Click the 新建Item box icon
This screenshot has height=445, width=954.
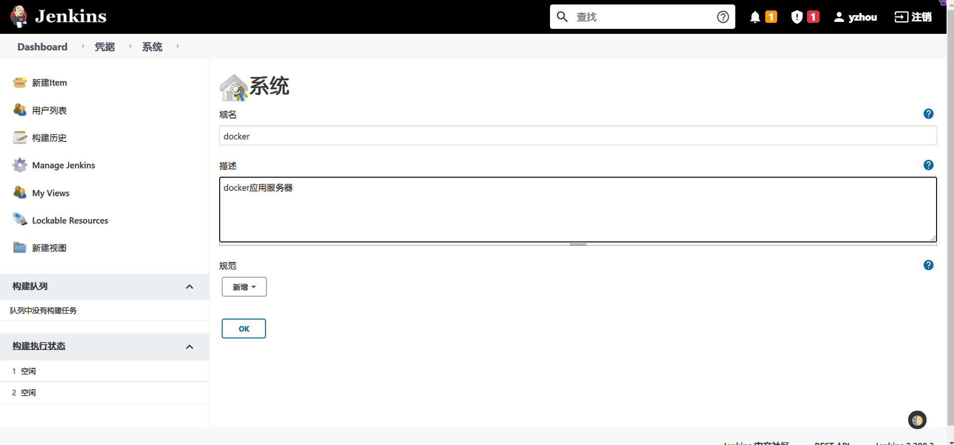20,82
